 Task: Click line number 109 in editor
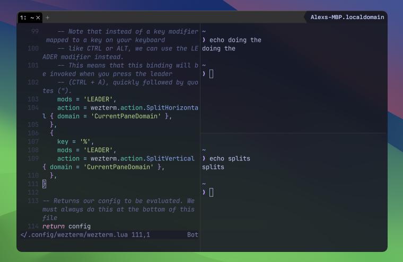[33, 159]
